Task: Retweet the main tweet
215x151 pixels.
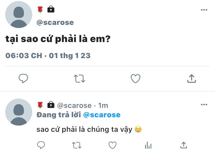Action: click(79, 79)
